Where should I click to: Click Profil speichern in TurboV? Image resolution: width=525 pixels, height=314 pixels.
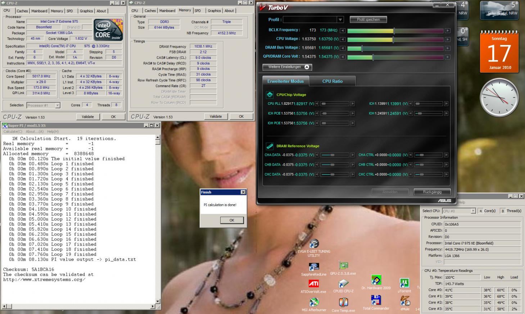click(368, 19)
